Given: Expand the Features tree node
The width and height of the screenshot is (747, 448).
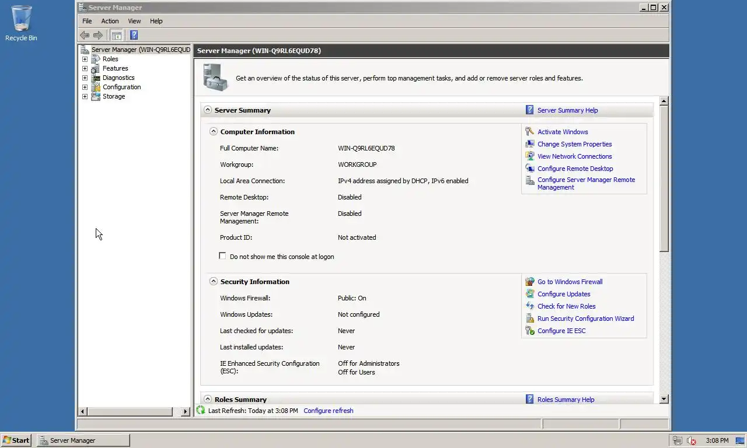Looking at the screenshot, I should (x=85, y=68).
